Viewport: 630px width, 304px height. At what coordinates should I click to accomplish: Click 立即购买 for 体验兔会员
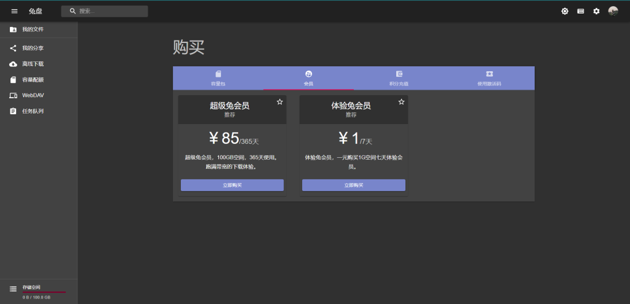pos(354,185)
